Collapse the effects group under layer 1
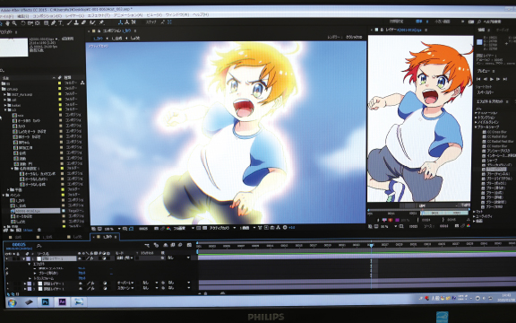 (30, 264)
